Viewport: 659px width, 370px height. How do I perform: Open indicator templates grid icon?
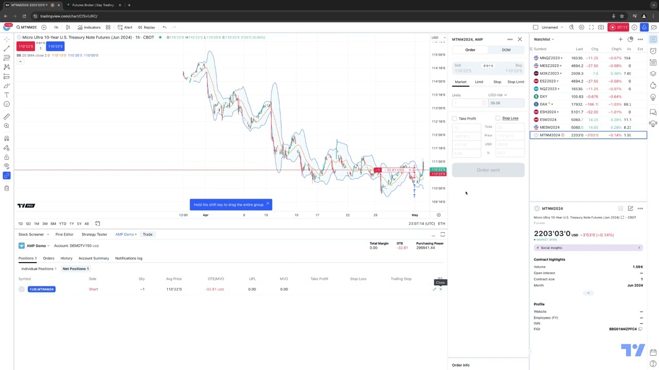click(x=108, y=27)
